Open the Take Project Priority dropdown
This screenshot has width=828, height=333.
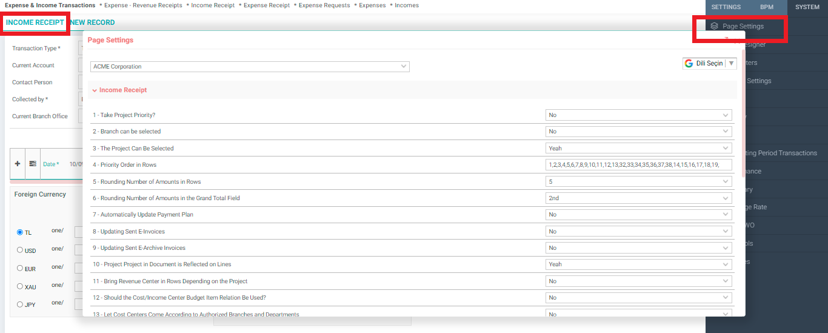(x=638, y=115)
